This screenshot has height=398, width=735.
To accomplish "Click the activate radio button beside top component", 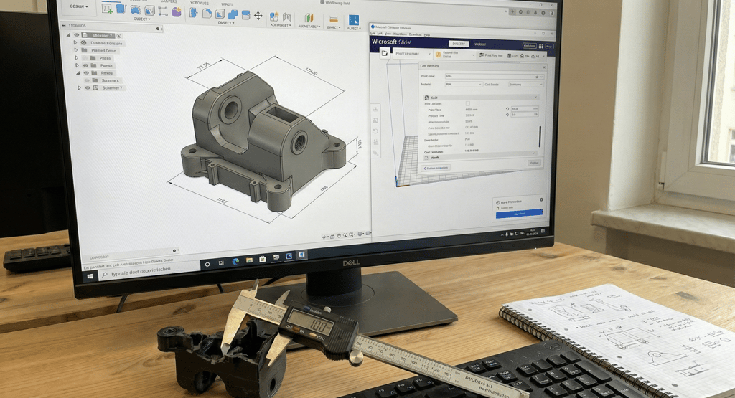I will coord(119,36).
